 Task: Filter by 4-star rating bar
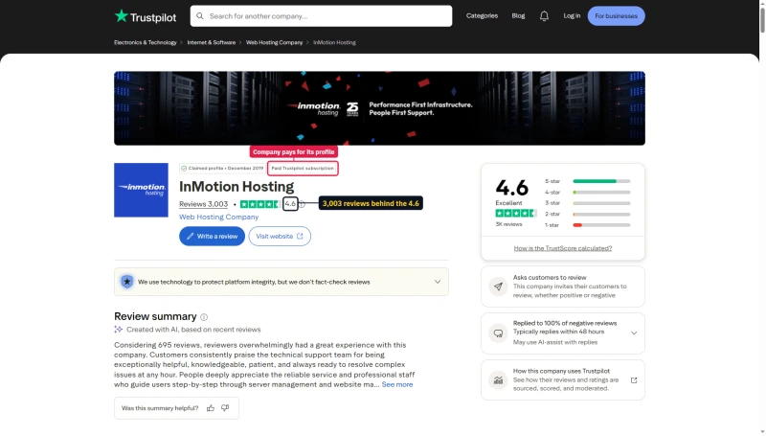pyautogui.click(x=601, y=193)
